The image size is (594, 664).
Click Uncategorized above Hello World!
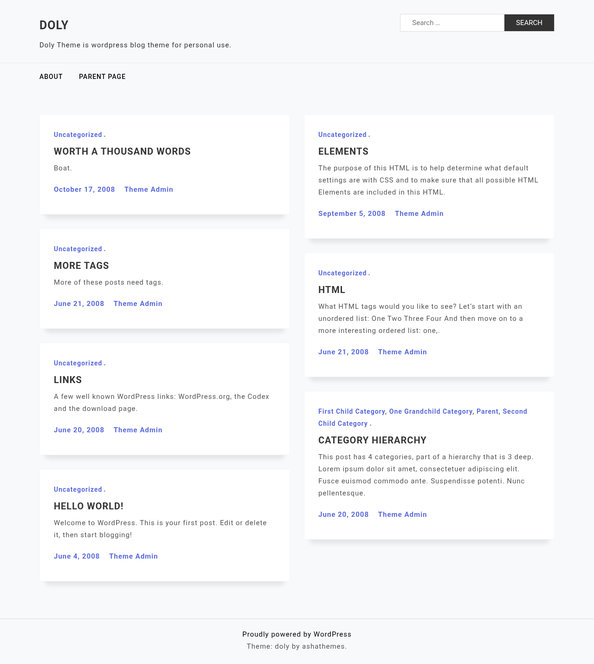point(78,489)
